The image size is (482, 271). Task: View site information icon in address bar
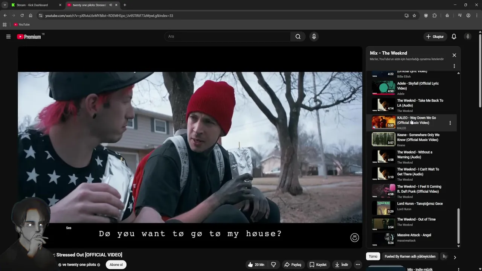click(41, 15)
